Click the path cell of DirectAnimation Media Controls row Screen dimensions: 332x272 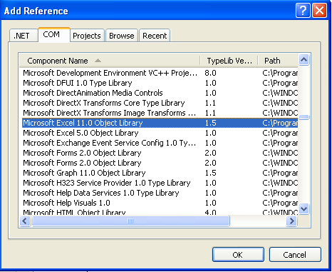tap(280, 93)
